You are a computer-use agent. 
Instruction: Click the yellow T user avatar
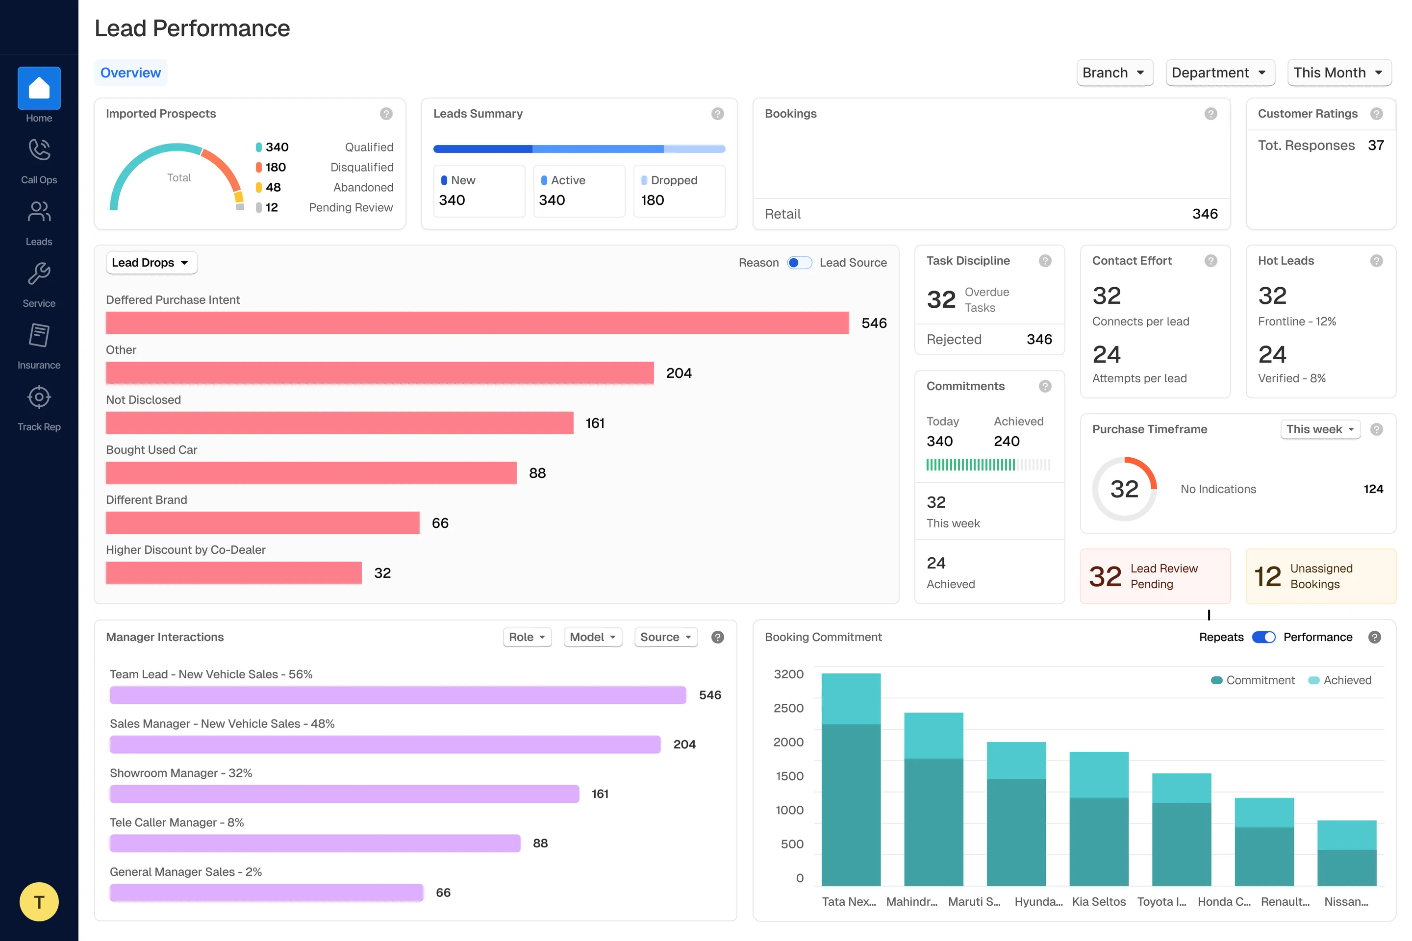click(x=39, y=901)
